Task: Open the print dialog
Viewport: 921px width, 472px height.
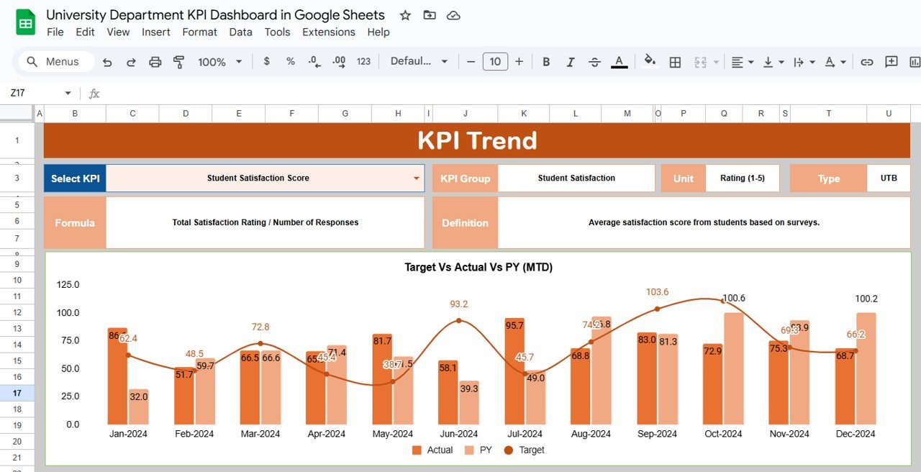Action: click(155, 62)
